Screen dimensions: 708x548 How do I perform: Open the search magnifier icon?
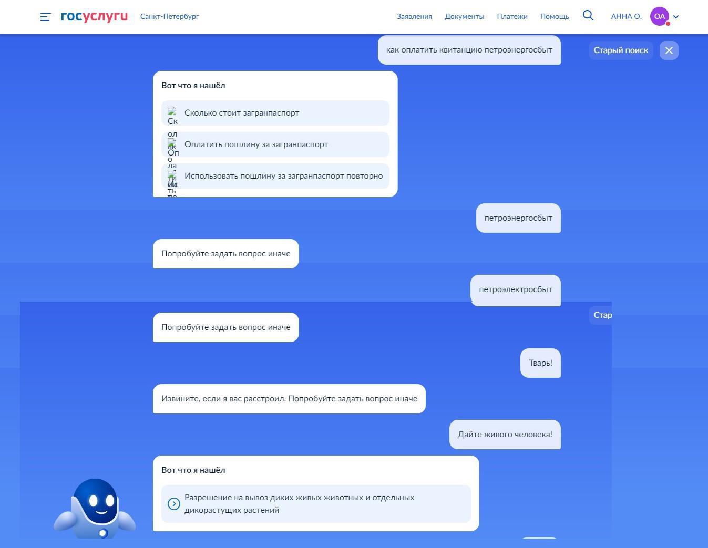588,16
